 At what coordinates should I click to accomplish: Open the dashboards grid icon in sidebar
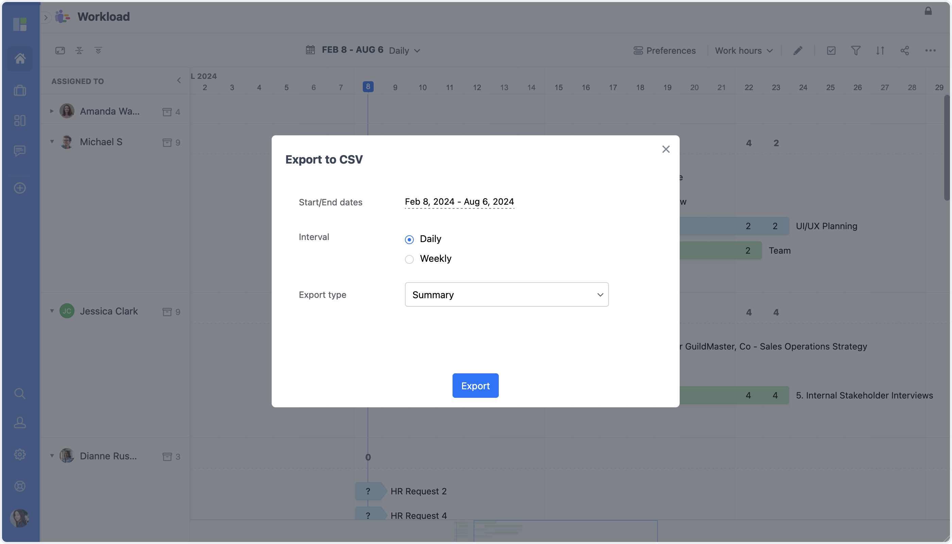click(20, 120)
